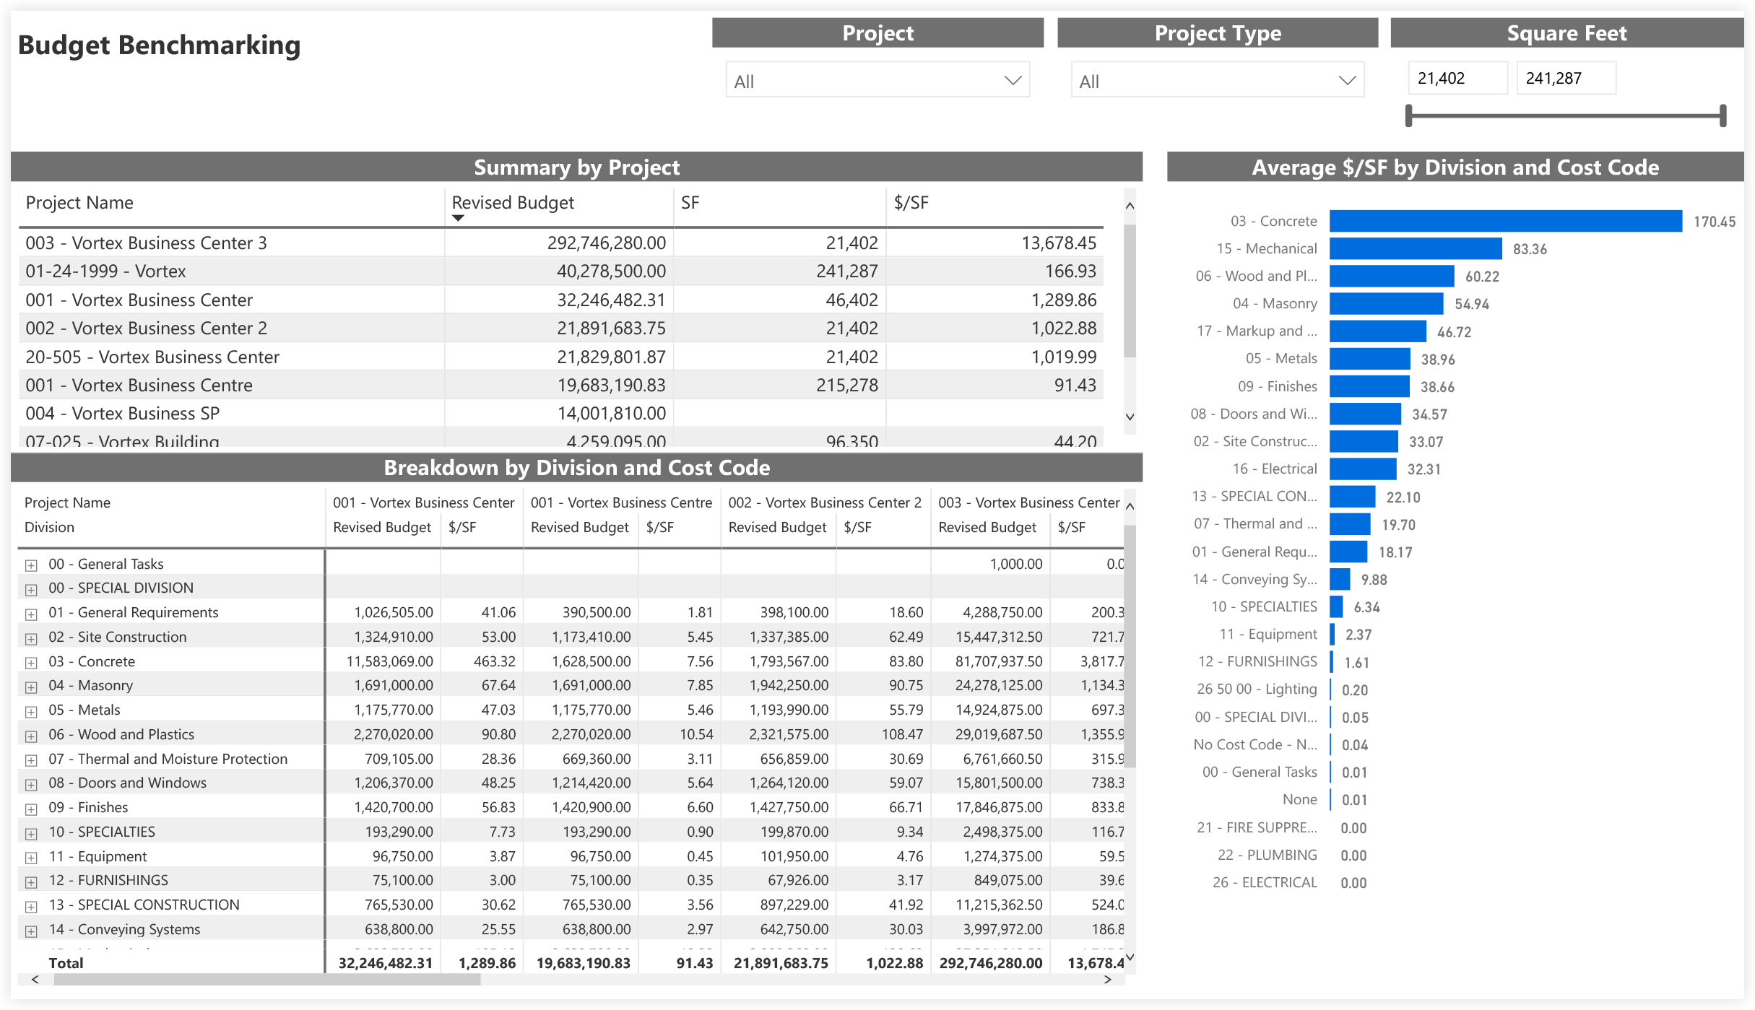Image resolution: width=1755 pixels, height=1010 pixels.
Task: Click the Total row label in Breakdown table
Action: [x=66, y=962]
